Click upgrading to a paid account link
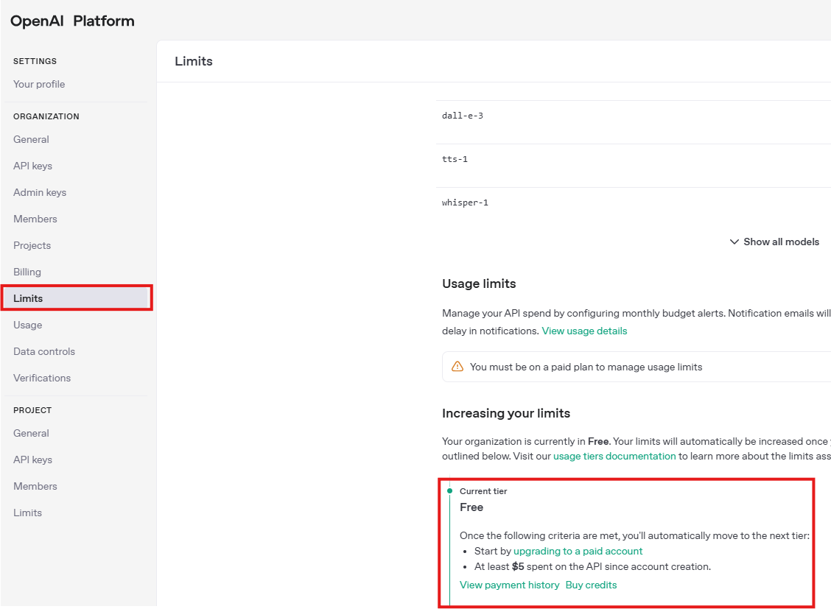 (x=578, y=552)
